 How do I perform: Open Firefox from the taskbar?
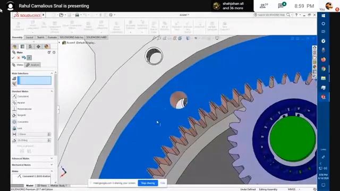point(324,59)
